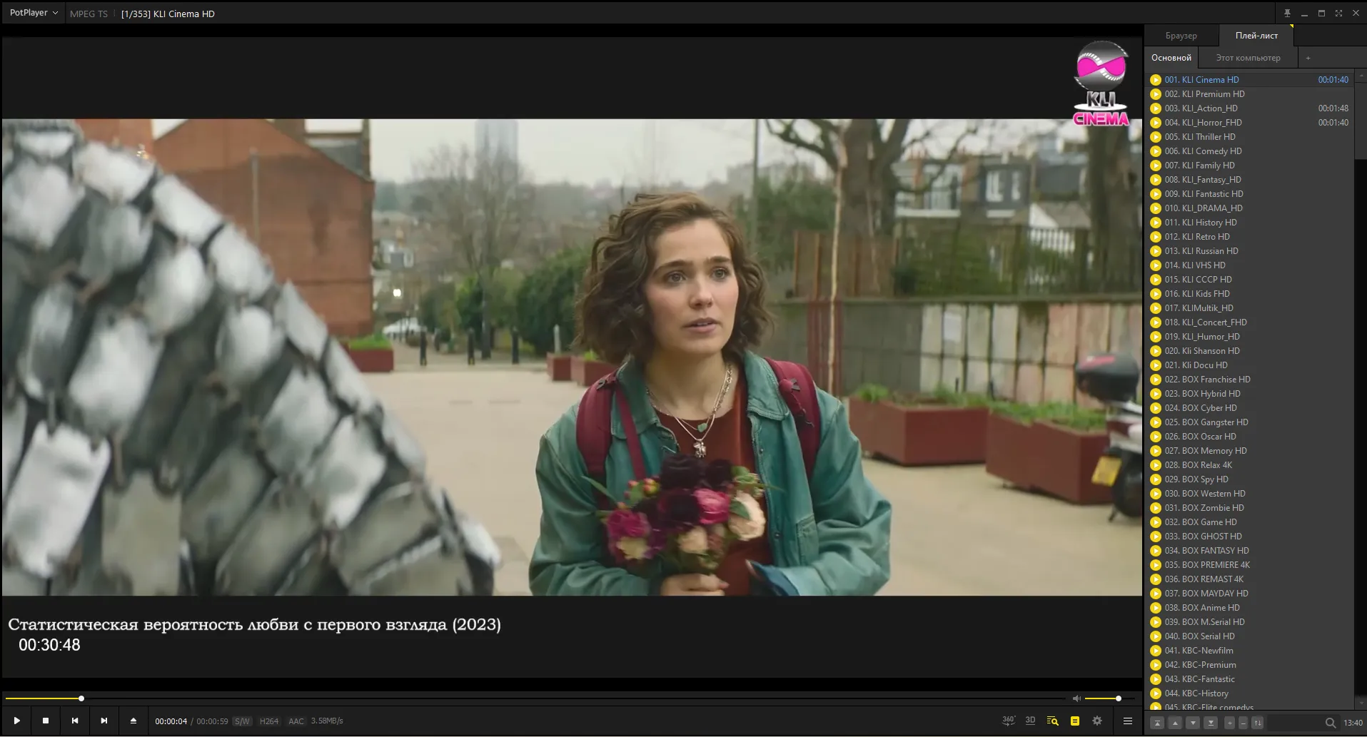Add a new playlist with plus tab
The height and width of the screenshot is (737, 1367).
tap(1308, 58)
